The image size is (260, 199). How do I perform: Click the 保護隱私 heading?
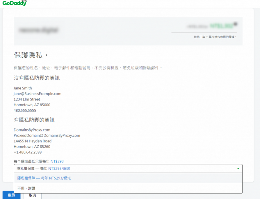click(31, 55)
